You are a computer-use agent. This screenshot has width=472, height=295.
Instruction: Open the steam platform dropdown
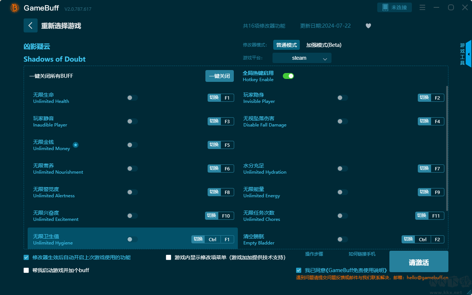point(302,58)
